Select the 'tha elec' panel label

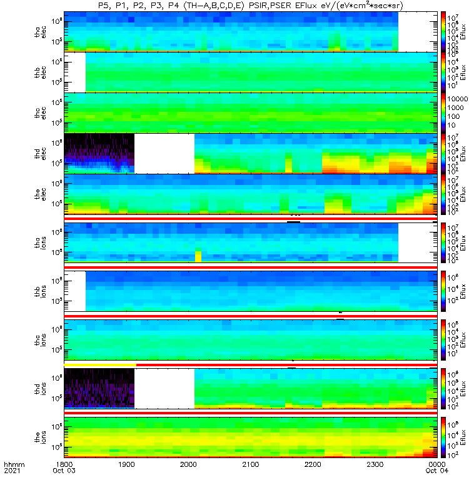tap(40, 32)
